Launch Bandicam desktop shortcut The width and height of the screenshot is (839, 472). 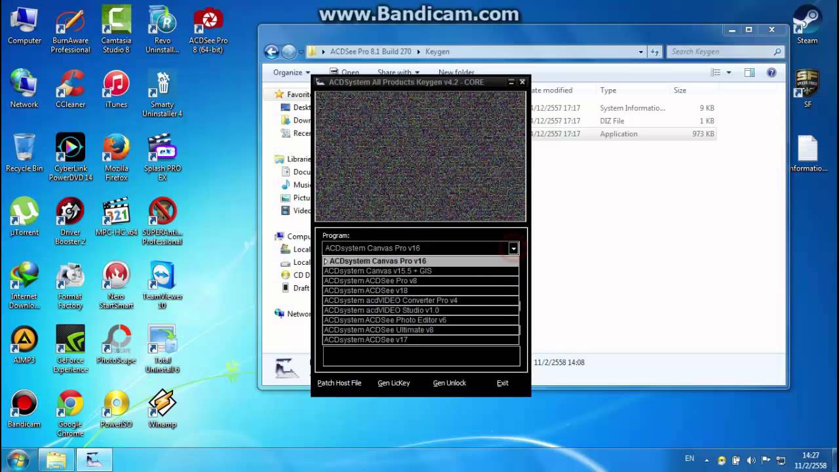pos(24,409)
